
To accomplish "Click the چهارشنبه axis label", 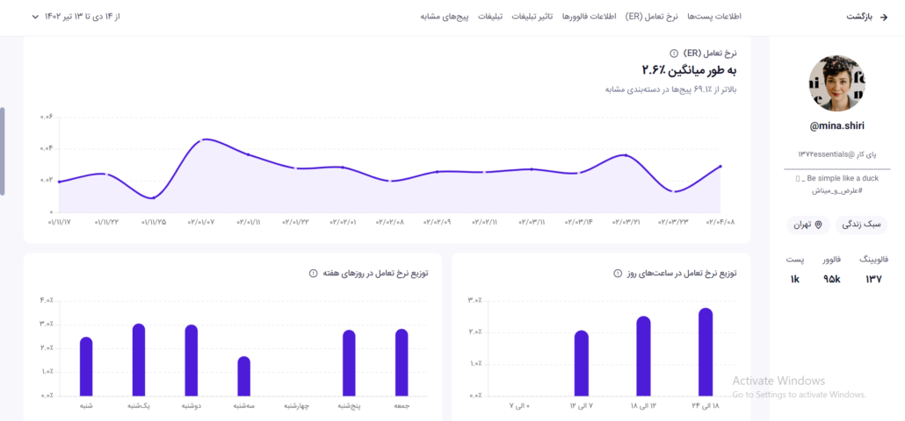I will pyautogui.click(x=297, y=406).
